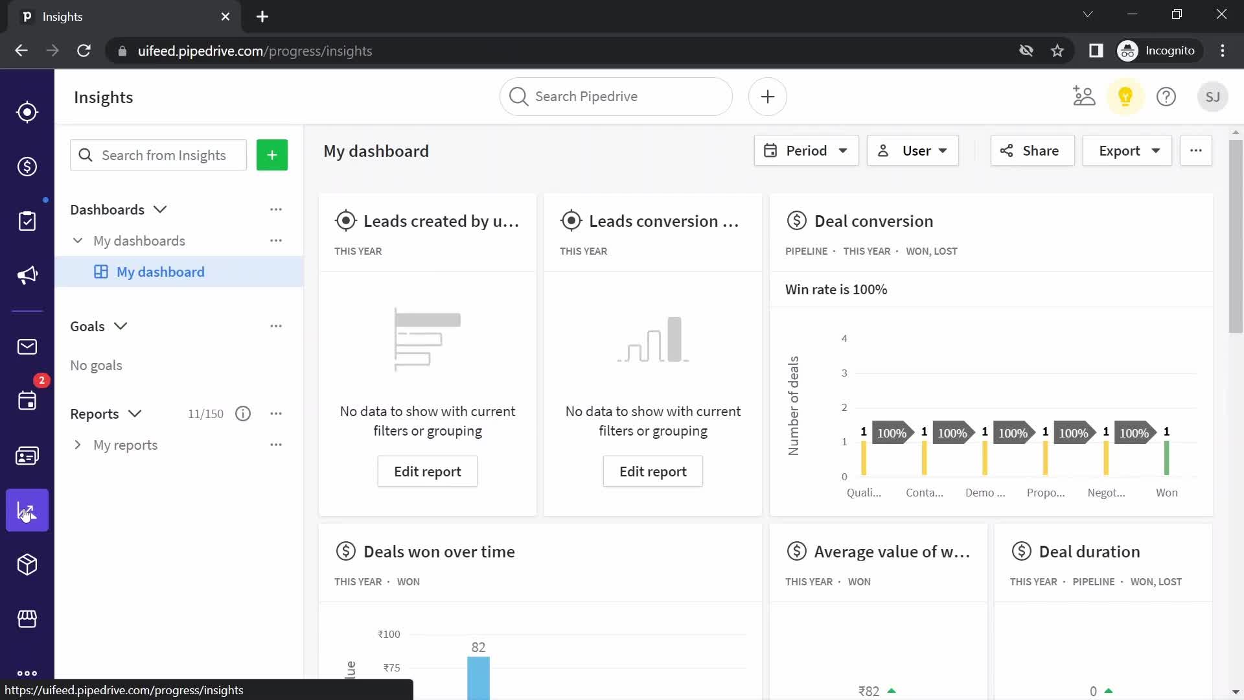The width and height of the screenshot is (1244, 700).
Task: Open Deal conversion report title
Action: coord(873,221)
